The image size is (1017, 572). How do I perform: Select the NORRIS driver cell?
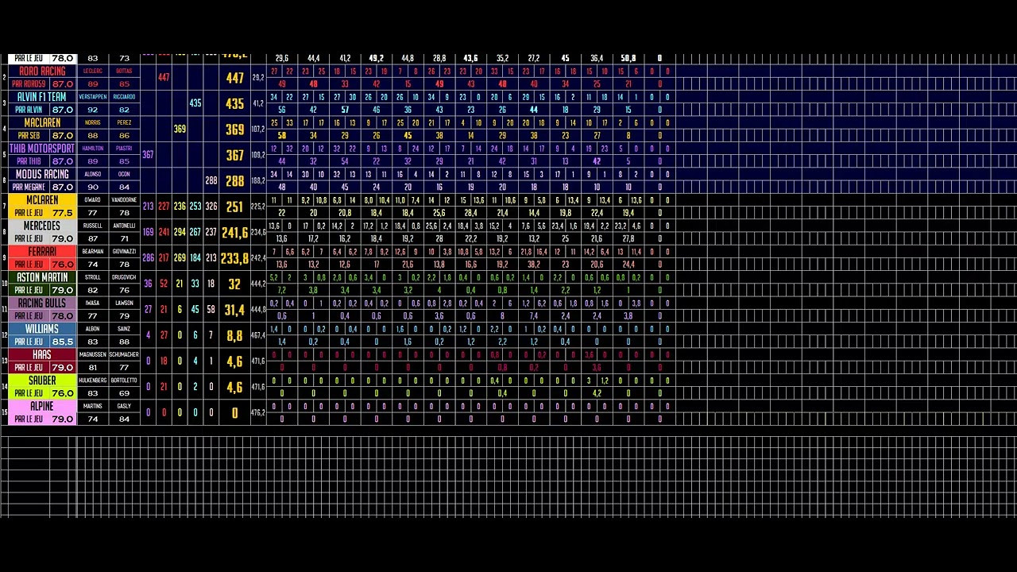[93, 122]
